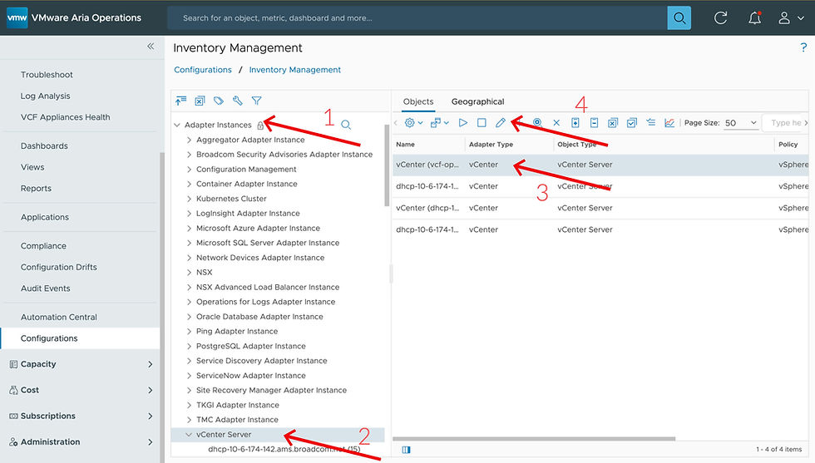Expand the Capacity navigation section
This screenshot has width=815, height=463.
tap(150, 364)
